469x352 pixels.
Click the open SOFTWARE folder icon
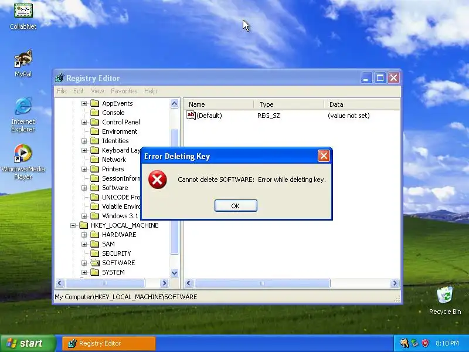tap(95, 263)
